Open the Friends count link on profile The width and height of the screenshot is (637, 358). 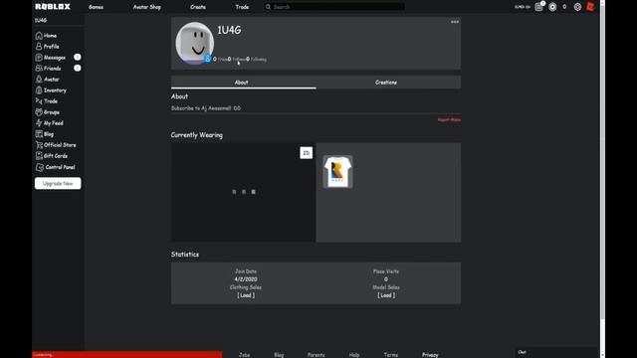(x=220, y=60)
